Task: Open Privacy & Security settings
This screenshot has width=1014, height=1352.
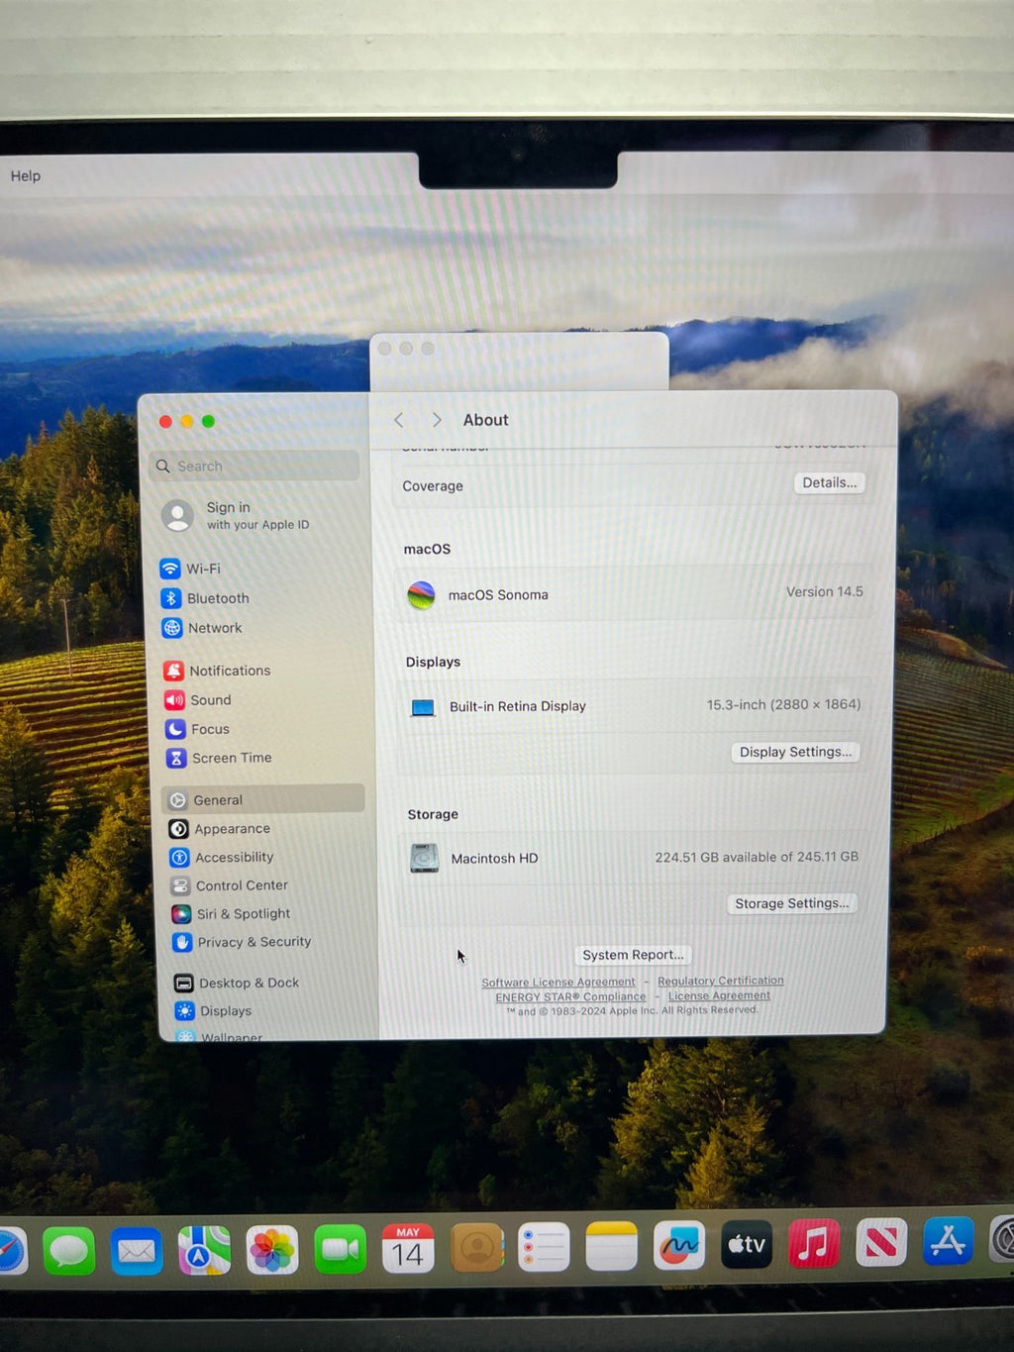Action: tap(242, 942)
